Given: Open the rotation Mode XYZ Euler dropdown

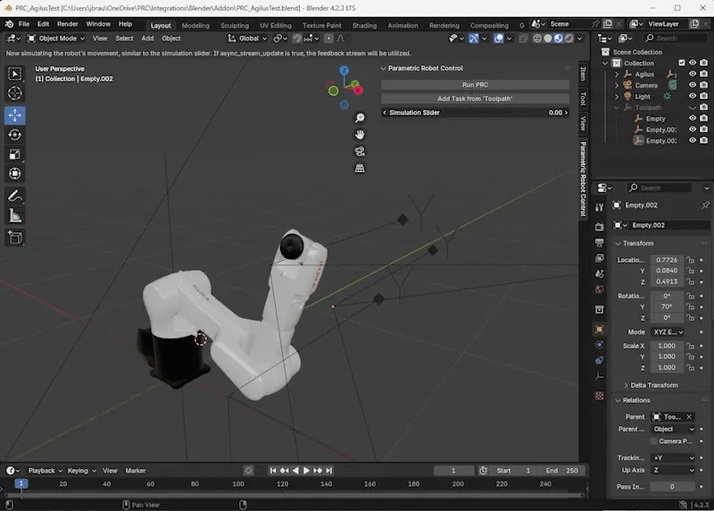Looking at the screenshot, I should point(668,332).
